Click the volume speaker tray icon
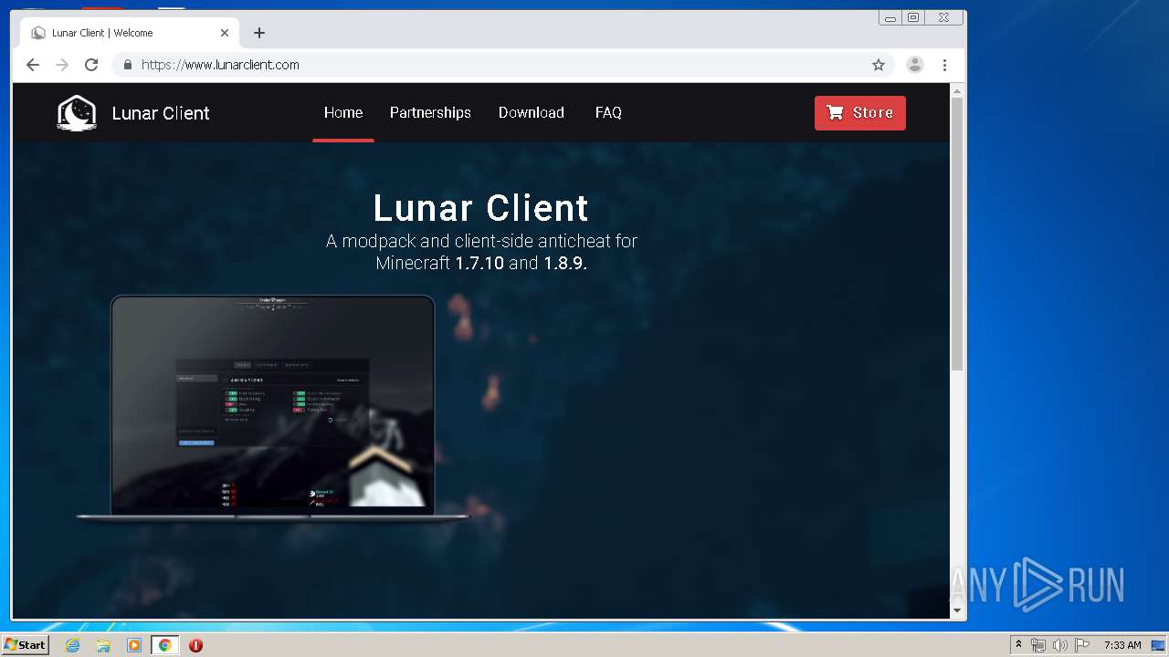The image size is (1169, 657). point(1059,645)
